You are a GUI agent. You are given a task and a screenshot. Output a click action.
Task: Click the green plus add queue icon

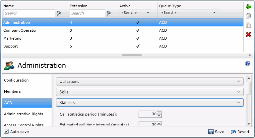click(x=248, y=7)
